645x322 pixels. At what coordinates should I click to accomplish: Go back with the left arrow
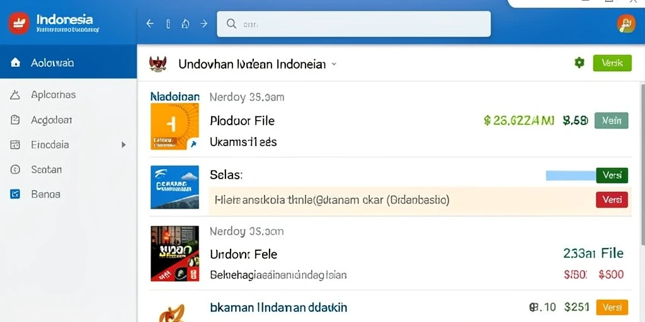150,24
